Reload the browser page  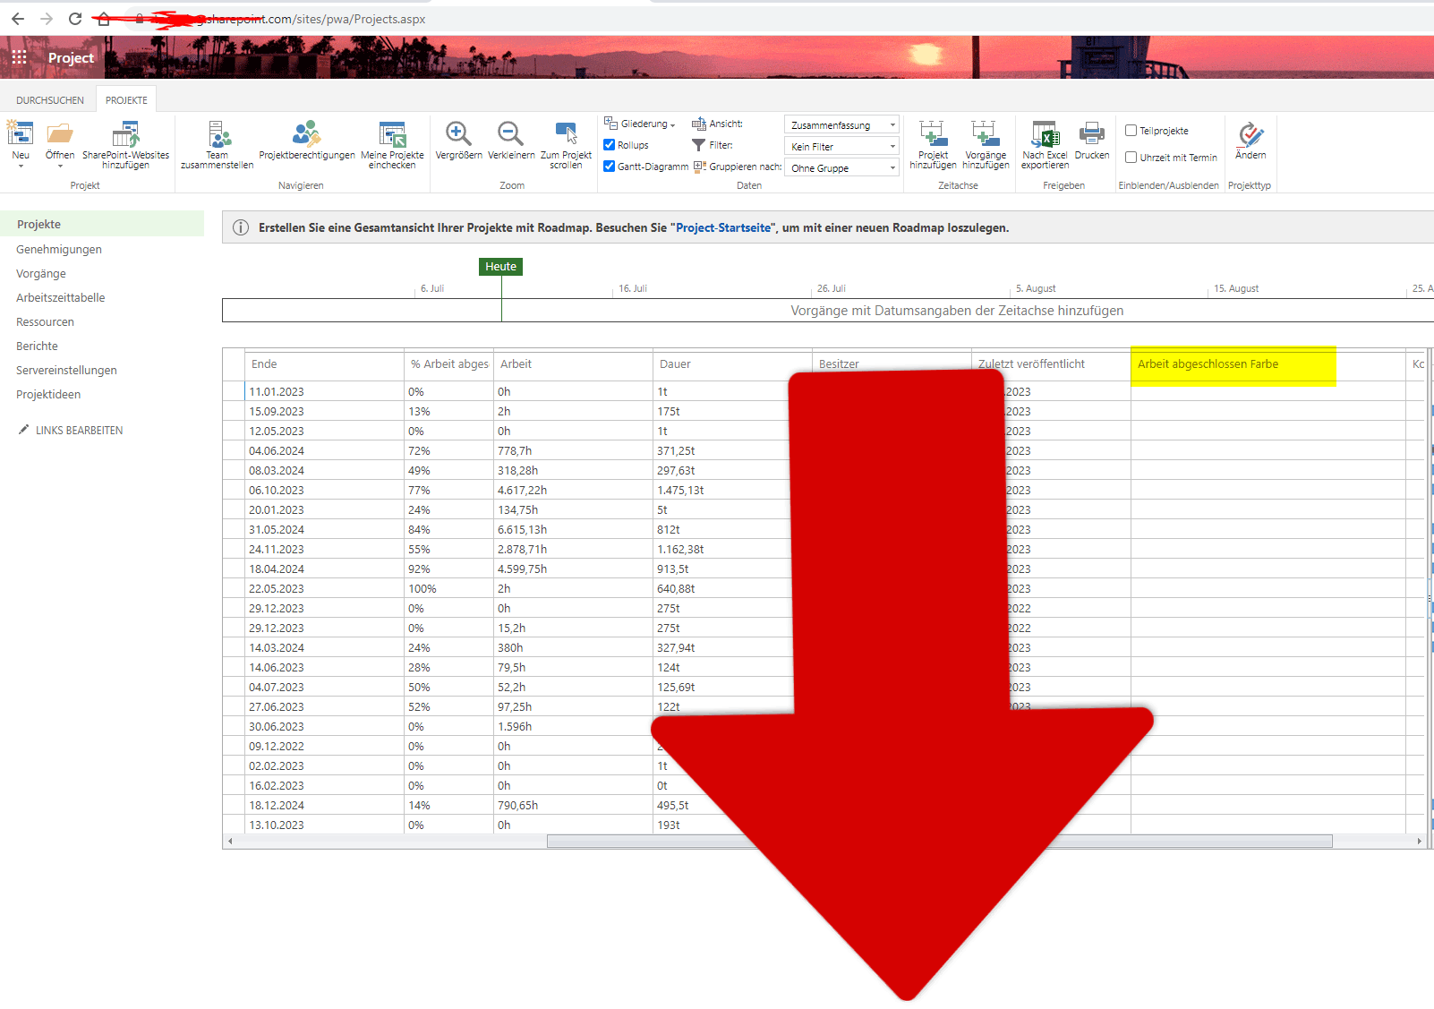tap(75, 19)
